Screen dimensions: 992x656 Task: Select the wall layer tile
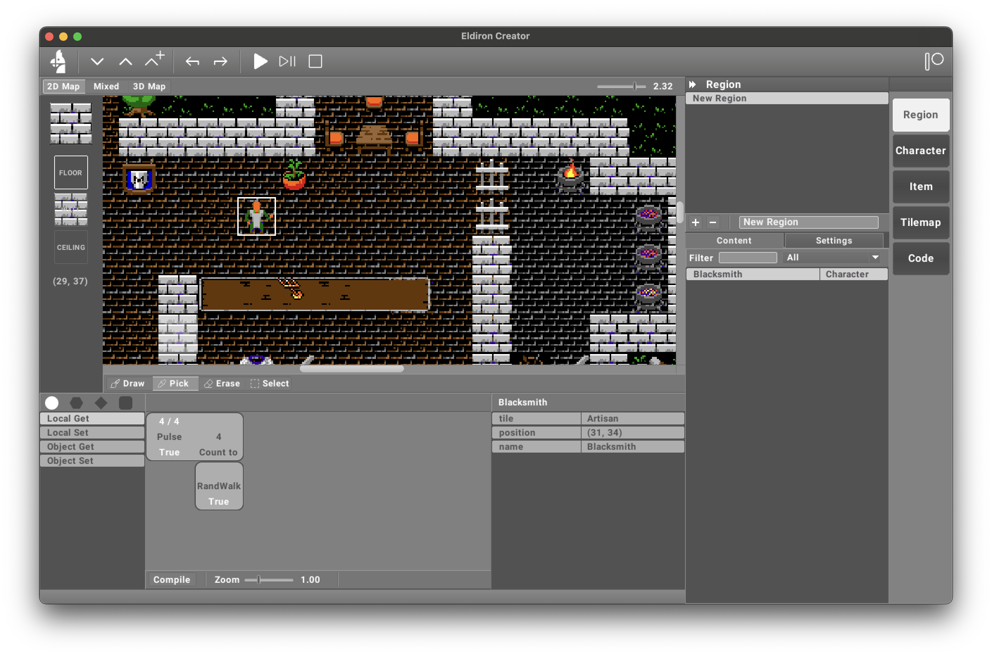click(x=71, y=210)
